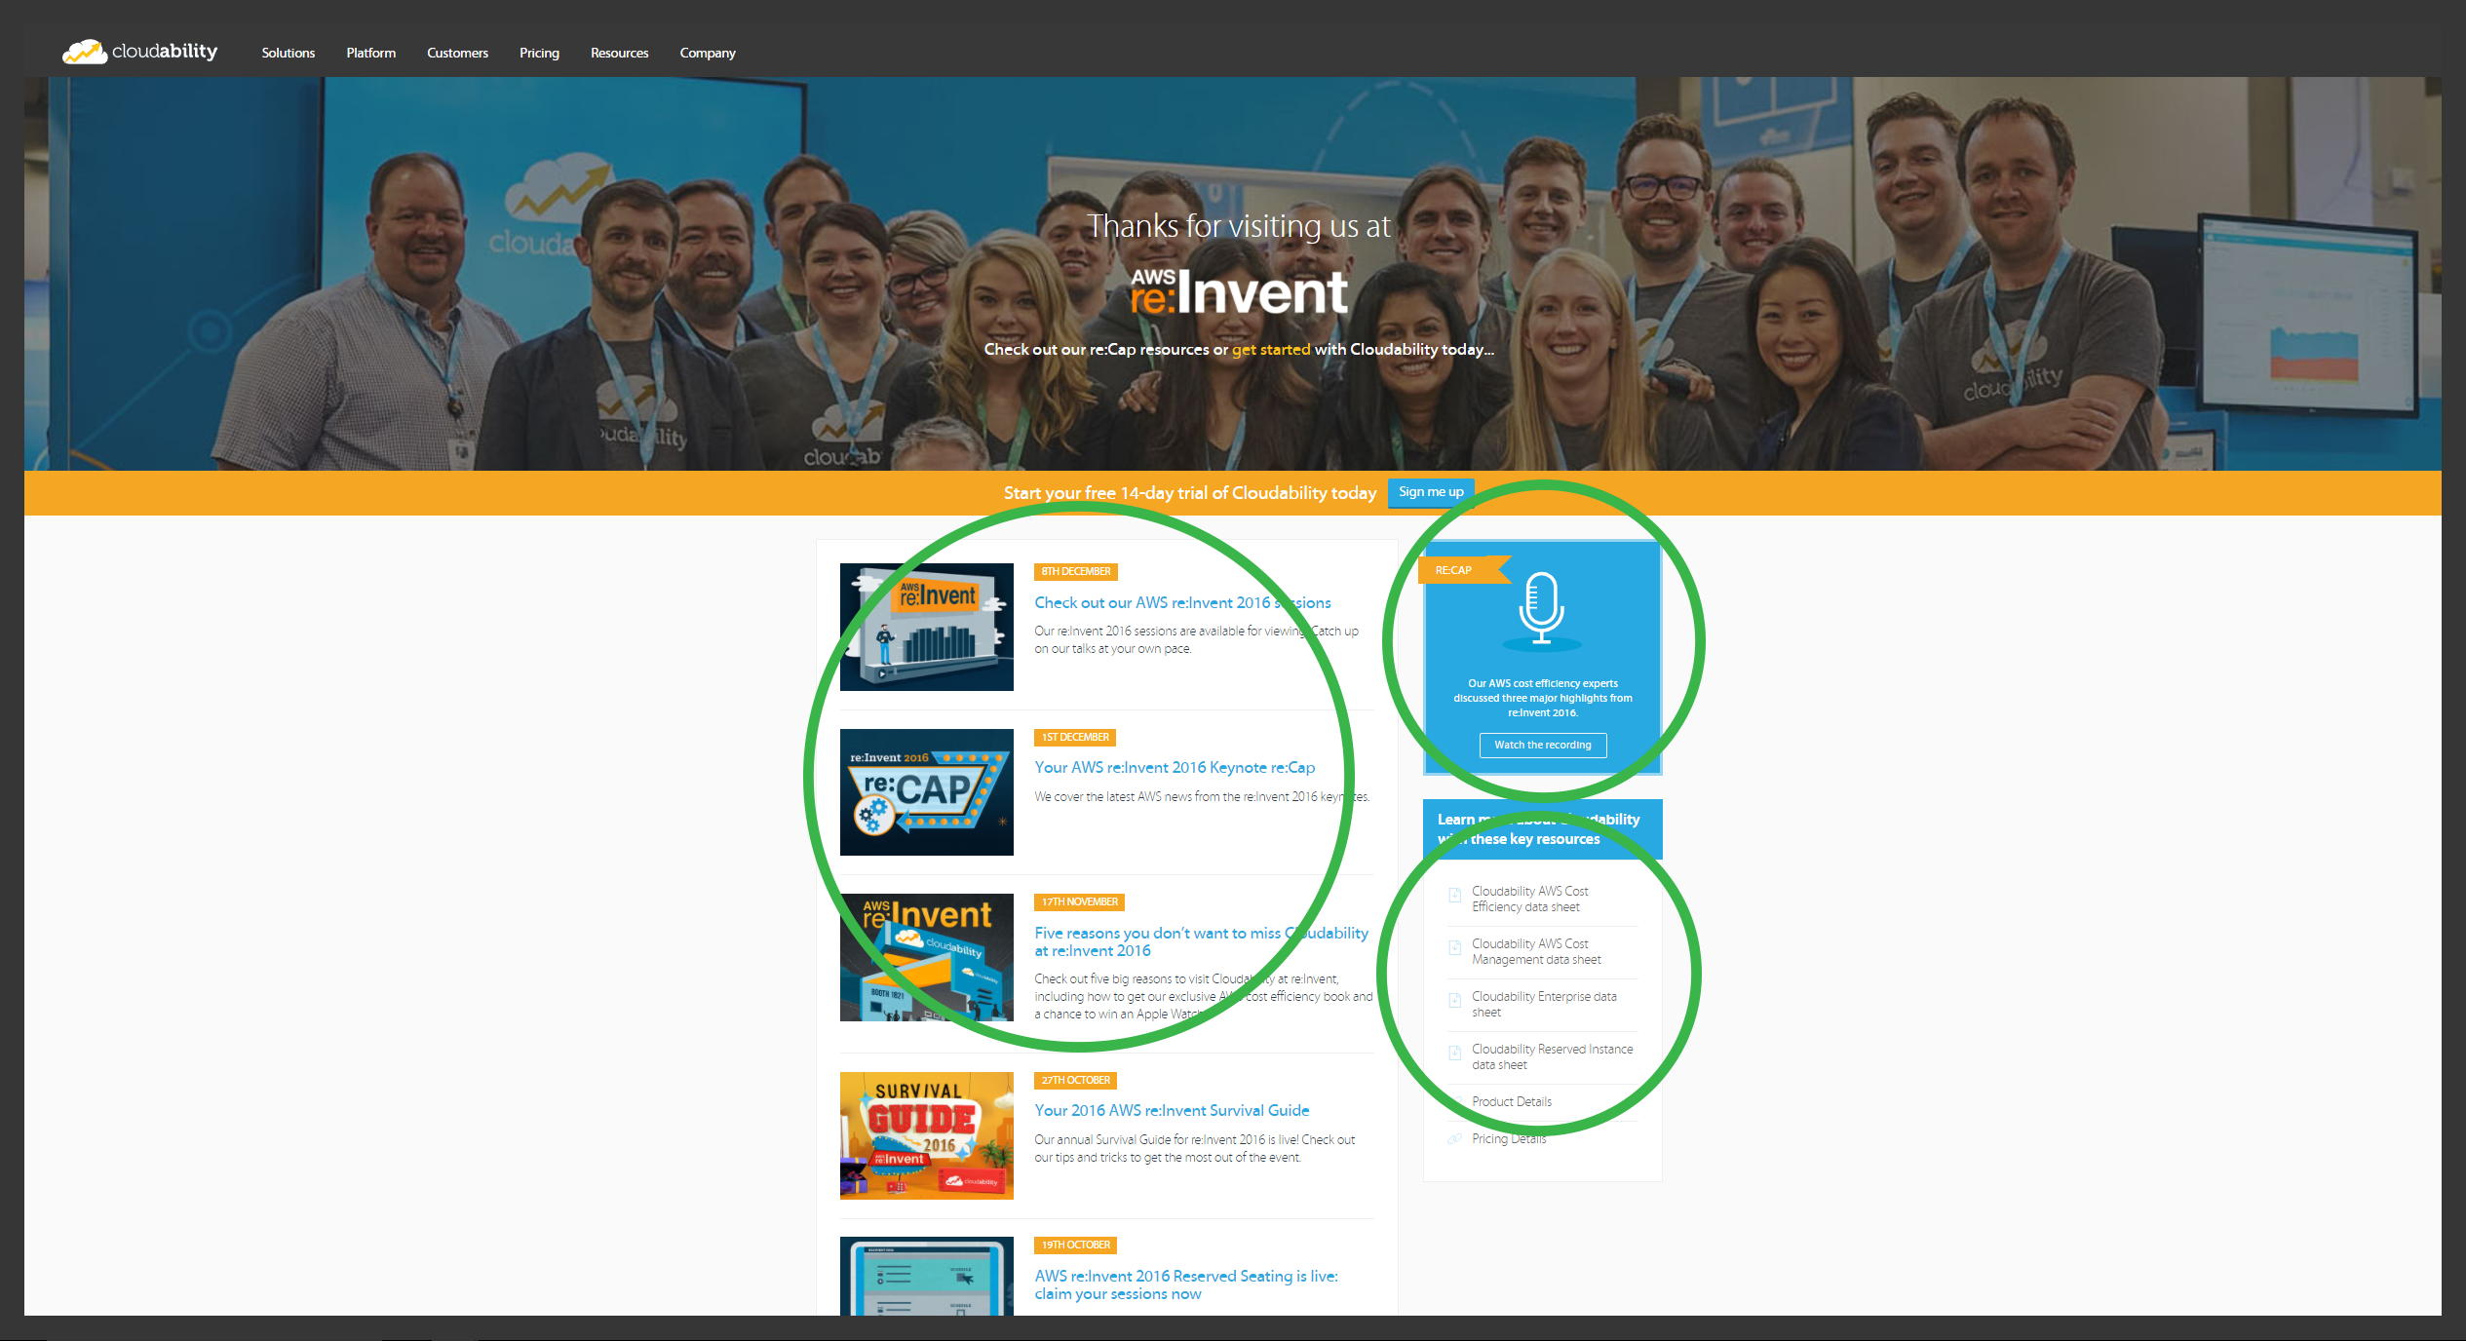Click download icon beside Reserved Instance data sheet
The width and height of the screenshot is (2466, 1341).
[x=1454, y=1053]
